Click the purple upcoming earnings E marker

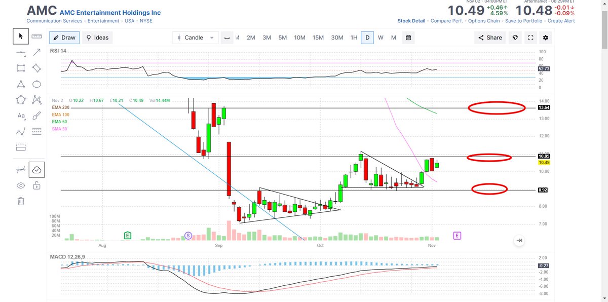pyautogui.click(x=458, y=235)
